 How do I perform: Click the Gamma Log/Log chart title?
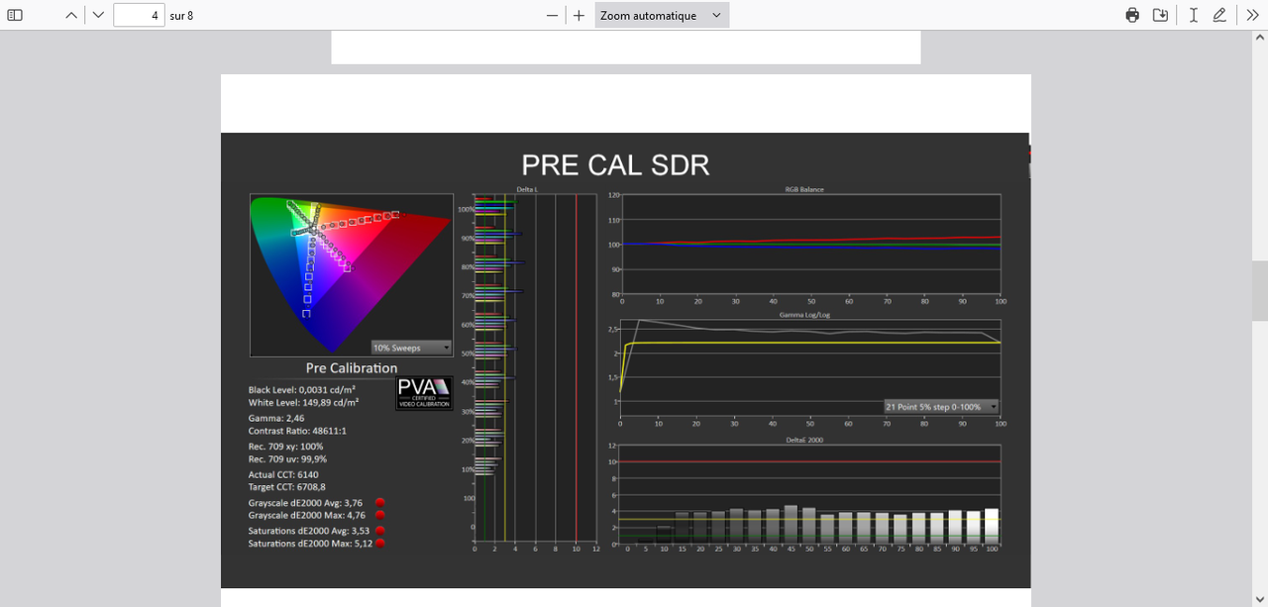[804, 315]
